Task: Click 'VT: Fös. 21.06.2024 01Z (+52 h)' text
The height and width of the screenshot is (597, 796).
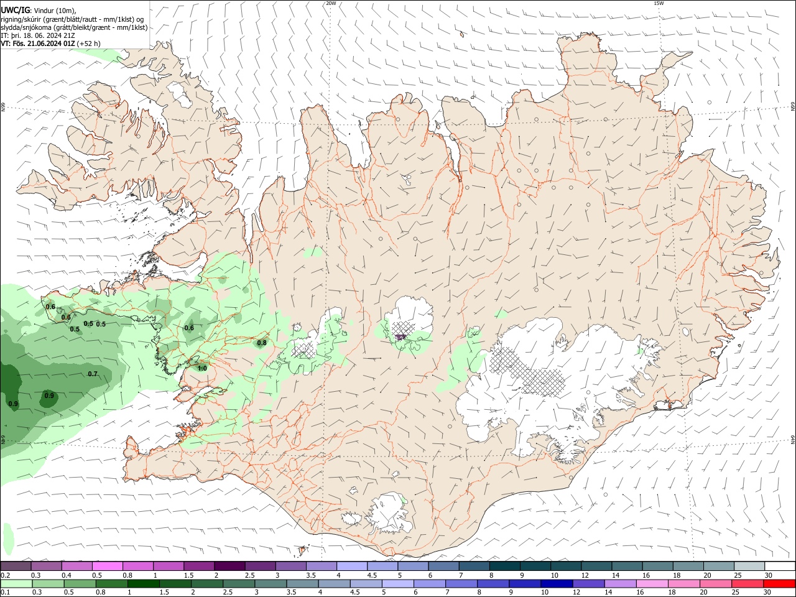Action: (x=50, y=44)
